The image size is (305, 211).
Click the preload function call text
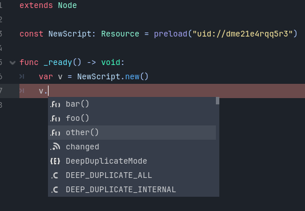(x=171, y=34)
